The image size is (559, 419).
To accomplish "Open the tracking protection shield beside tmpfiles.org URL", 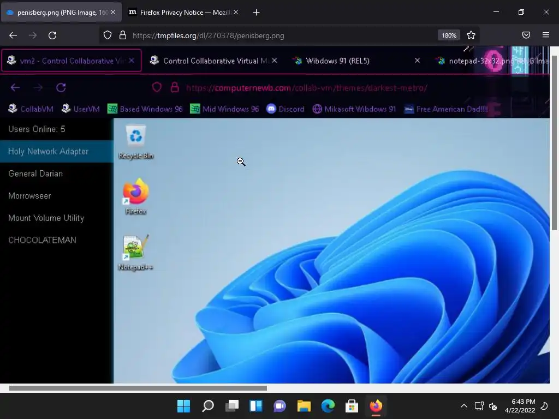I will click(x=108, y=35).
